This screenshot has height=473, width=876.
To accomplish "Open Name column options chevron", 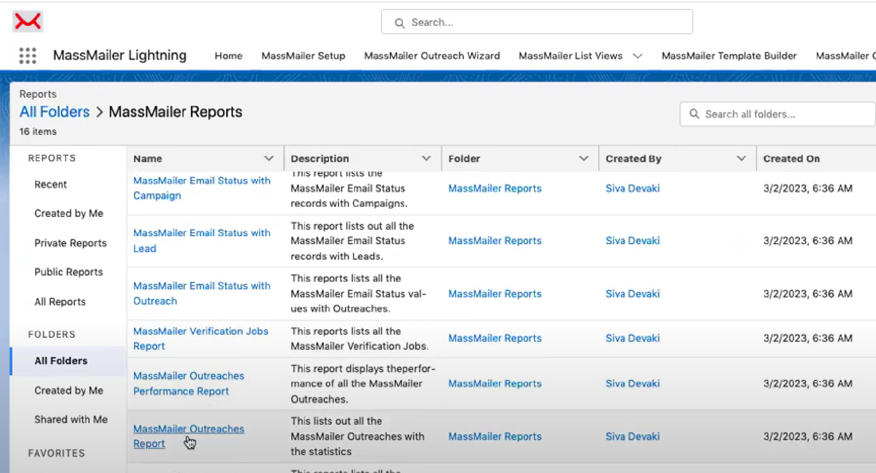I will (268, 158).
